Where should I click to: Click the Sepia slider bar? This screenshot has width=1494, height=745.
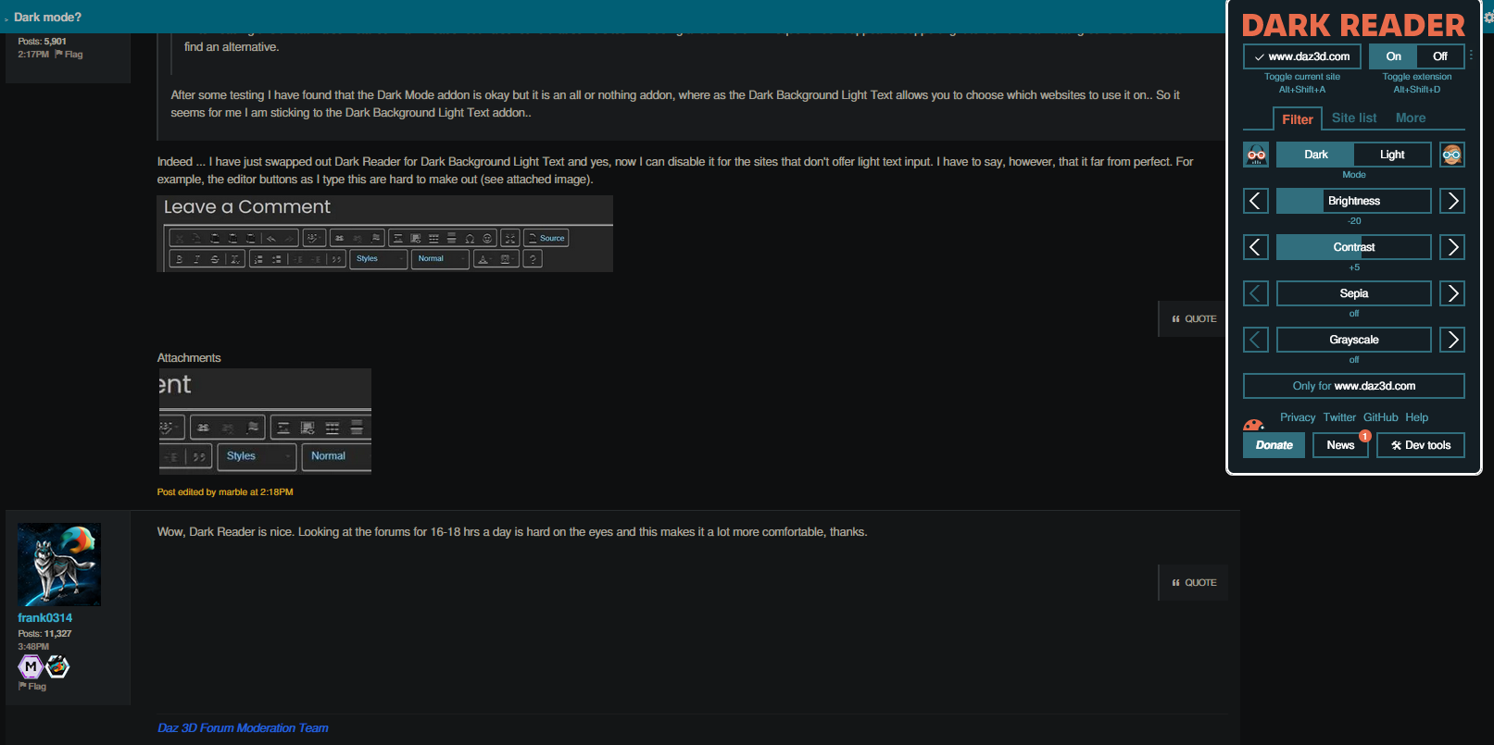(1354, 293)
